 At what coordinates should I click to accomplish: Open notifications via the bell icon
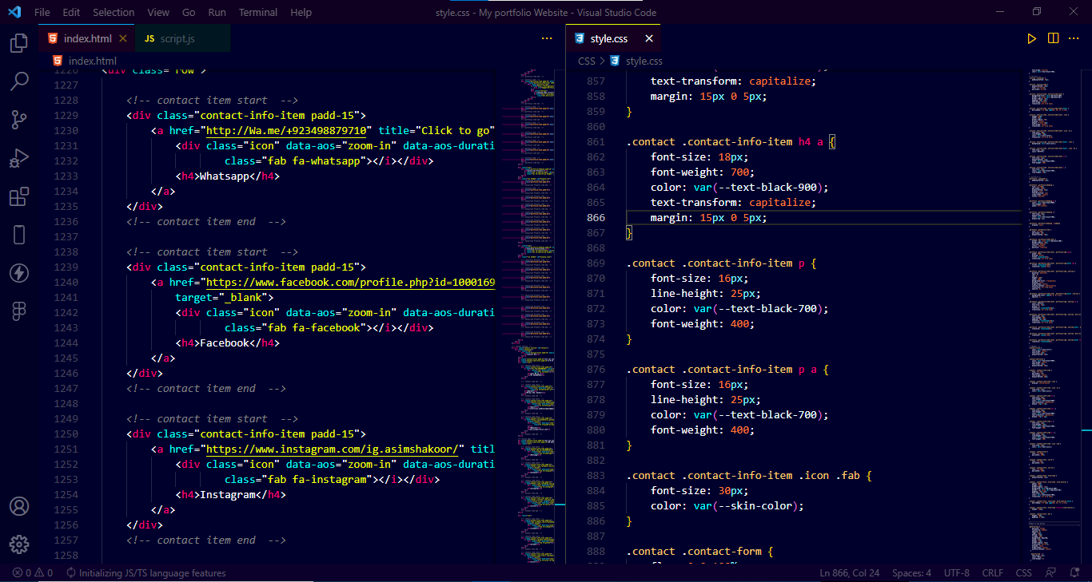(x=1074, y=572)
